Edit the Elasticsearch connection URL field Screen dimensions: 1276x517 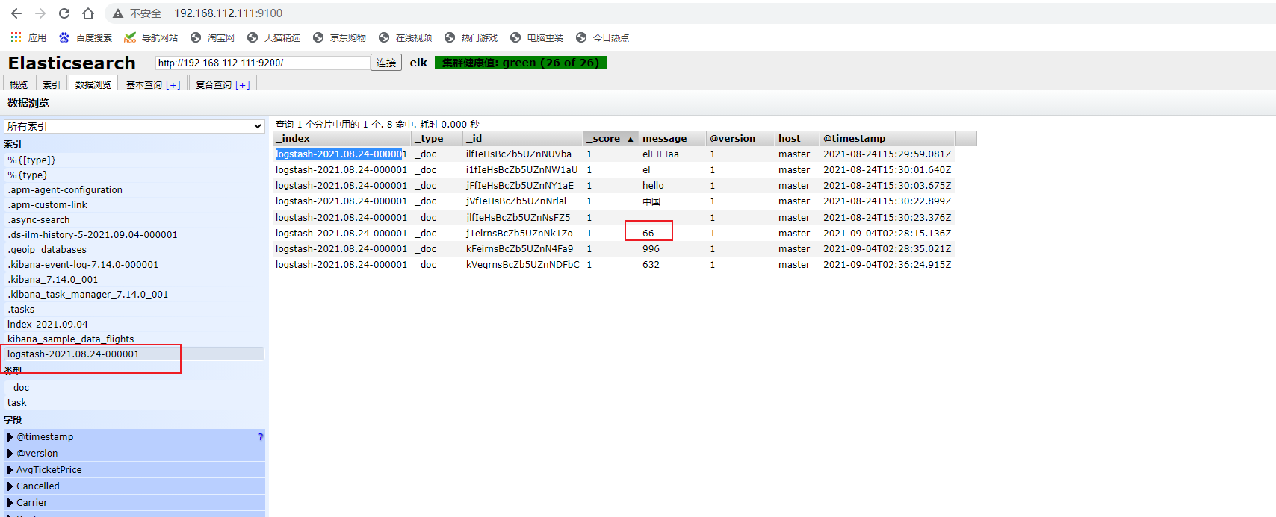[262, 63]
